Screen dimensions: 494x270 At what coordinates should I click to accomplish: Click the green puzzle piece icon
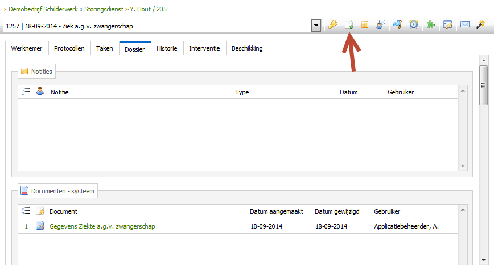[431, 25]
